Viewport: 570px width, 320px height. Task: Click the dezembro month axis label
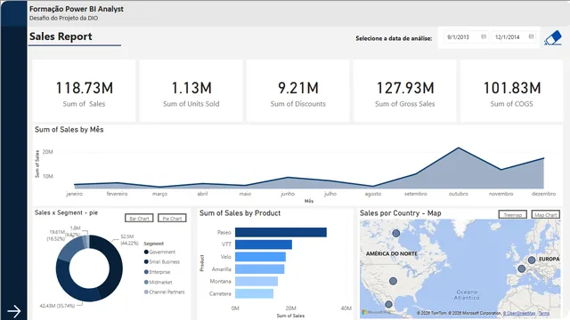(x=543, y=194)
